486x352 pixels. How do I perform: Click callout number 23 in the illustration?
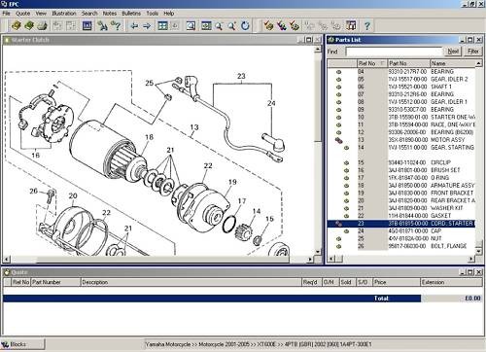tap(241, 76)
